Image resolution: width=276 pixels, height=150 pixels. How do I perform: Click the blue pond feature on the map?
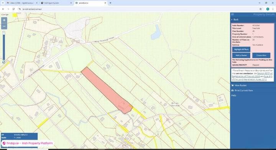pos(156,32)
